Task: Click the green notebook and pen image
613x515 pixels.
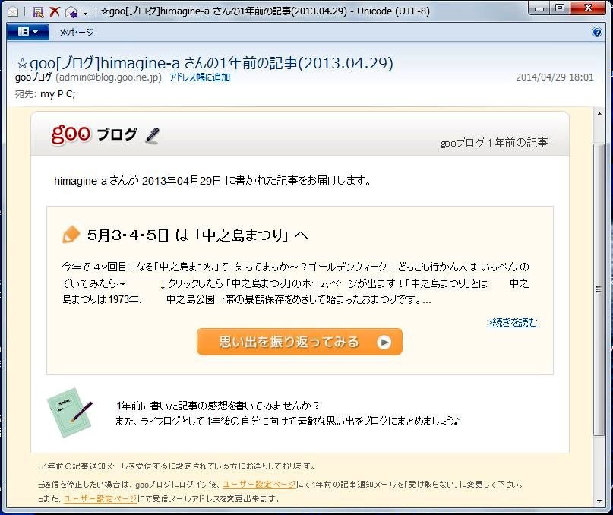Action: (x=70, y=412)
